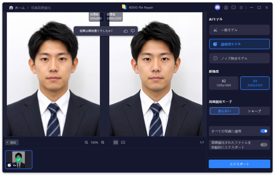
Task: Select the portrait photo thumbnail
Action: pyautogui.click(x=19, y=160)
